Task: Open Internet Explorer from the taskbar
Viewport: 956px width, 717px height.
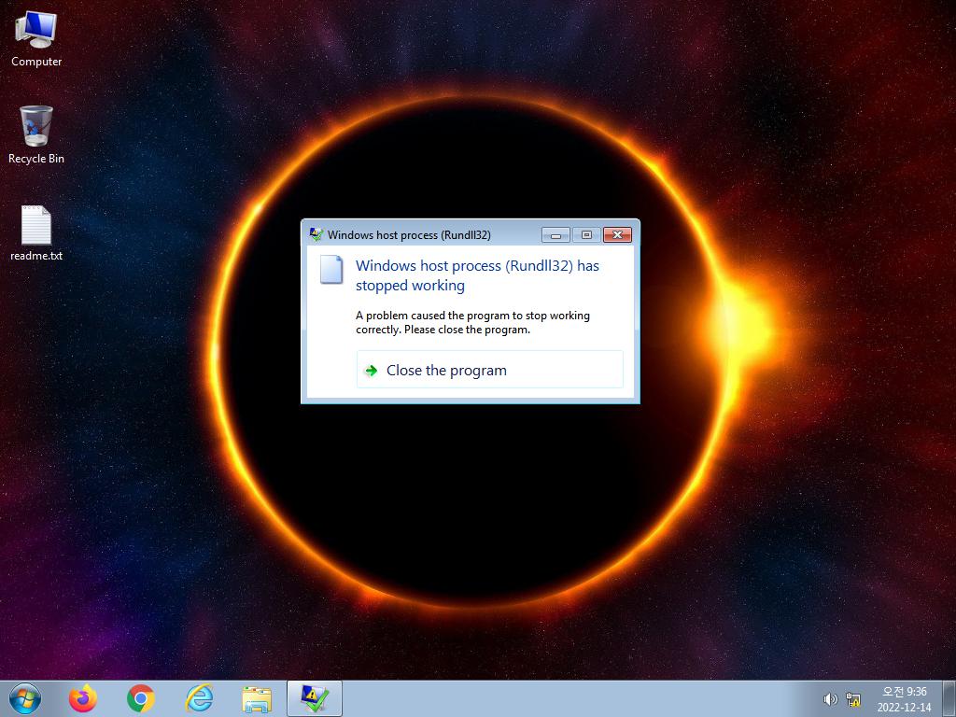Action: click(199, 698)
